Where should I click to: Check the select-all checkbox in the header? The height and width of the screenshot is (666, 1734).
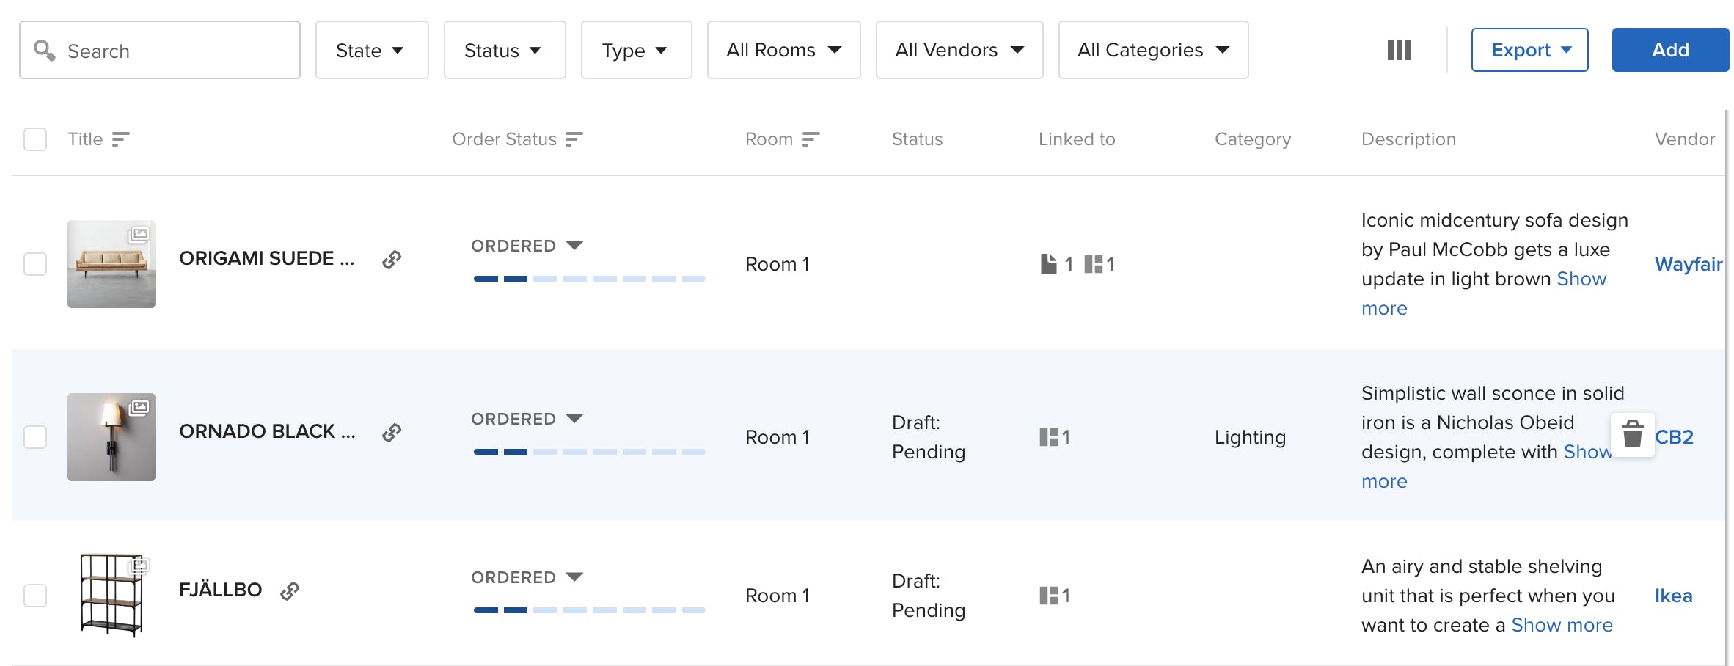point(35,139)
